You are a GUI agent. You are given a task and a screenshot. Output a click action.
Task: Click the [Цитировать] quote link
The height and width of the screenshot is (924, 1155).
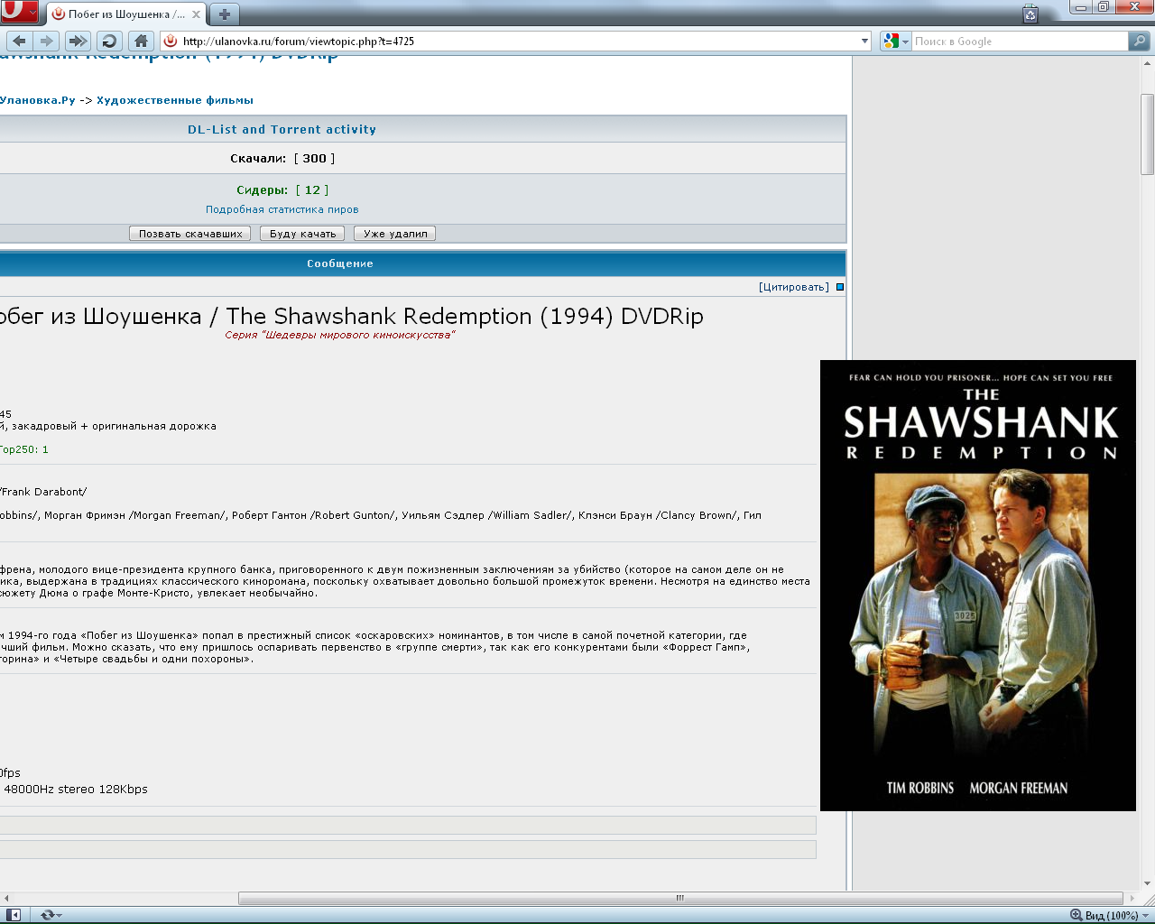pos(794,287)
